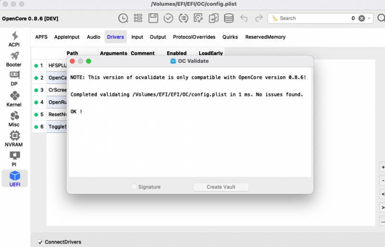Screen dimensions: 385x247
Task: Click the refresh image toolbar icon
Action: 198,18
